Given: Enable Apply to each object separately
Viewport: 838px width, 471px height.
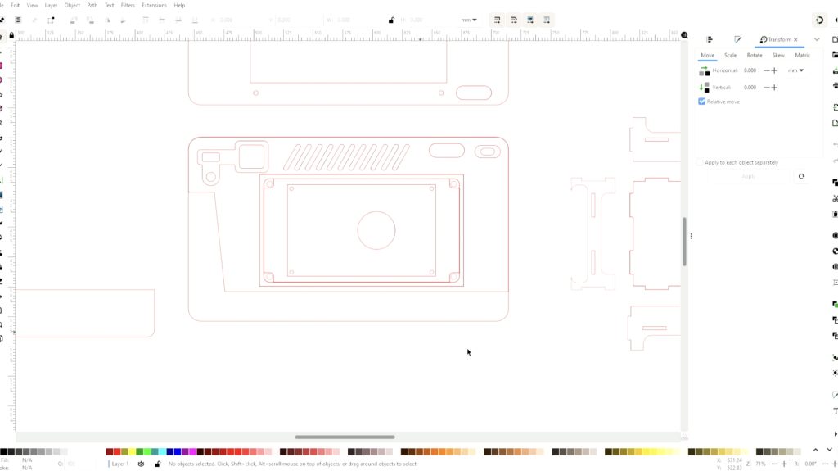Looking at the screenshot, I should click(x=700, y=162).
